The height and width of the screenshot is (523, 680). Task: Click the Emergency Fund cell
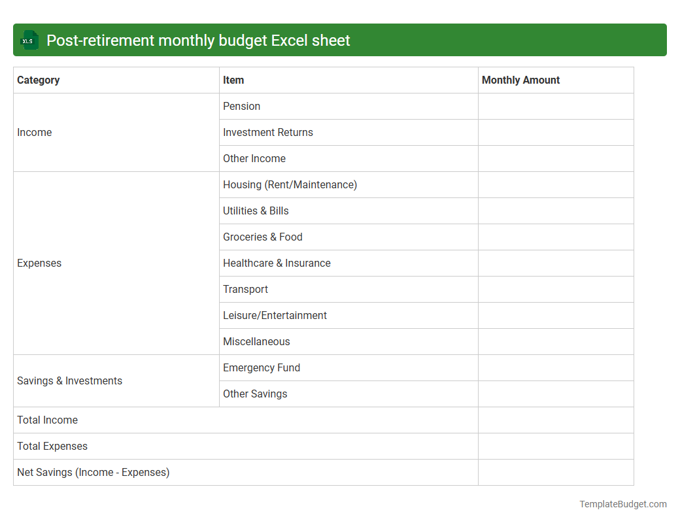click(262, 367)
